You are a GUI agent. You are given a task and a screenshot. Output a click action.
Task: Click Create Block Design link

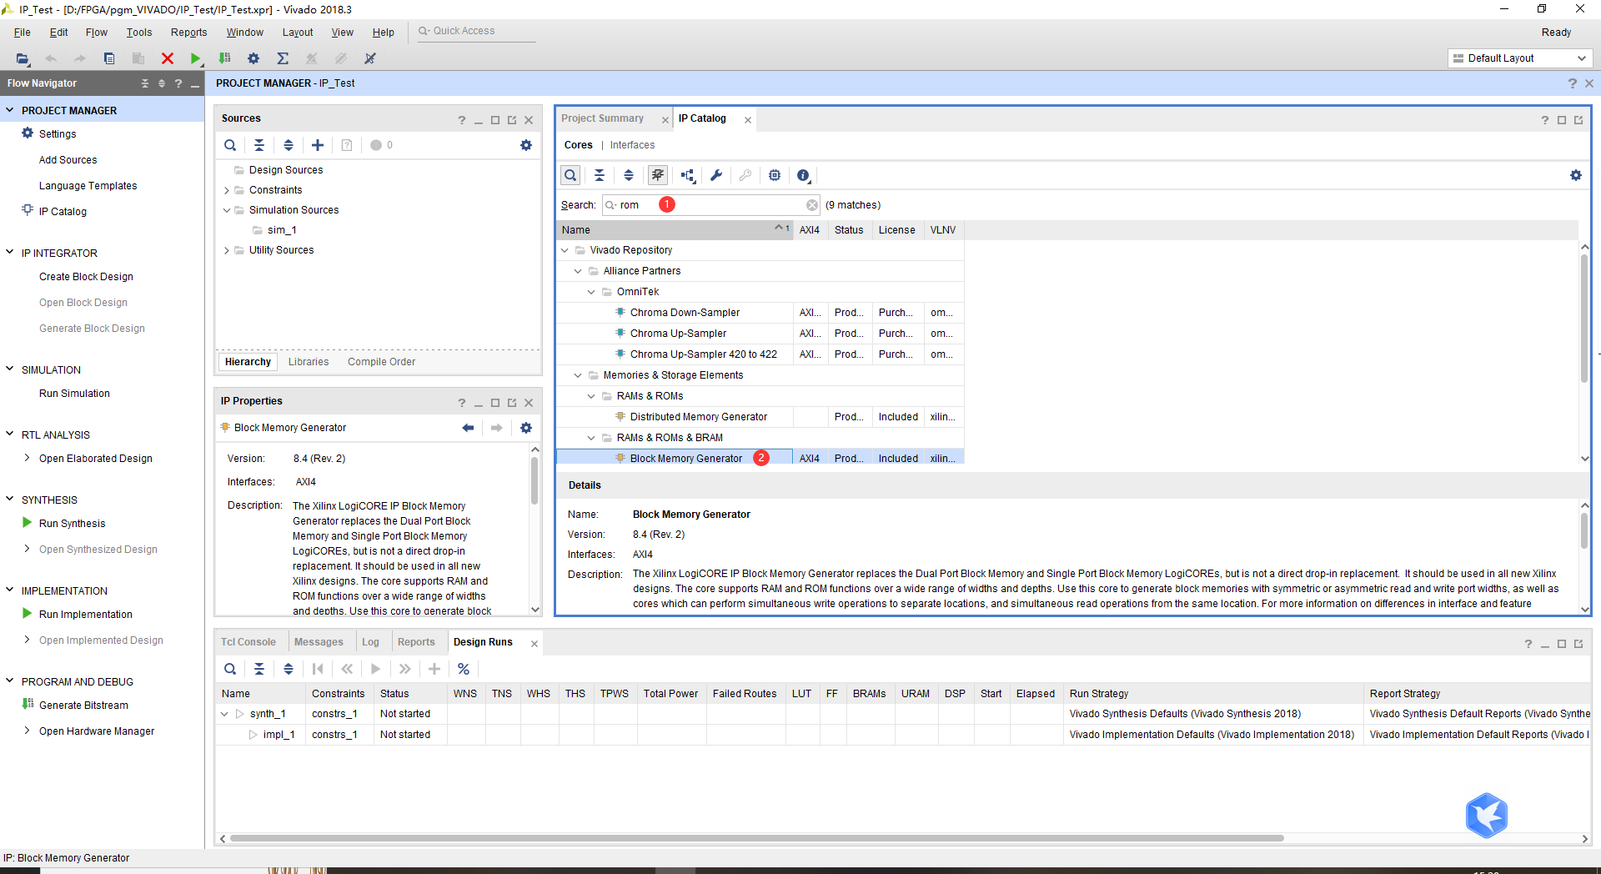pyautogui.click(x=86, y=277)
